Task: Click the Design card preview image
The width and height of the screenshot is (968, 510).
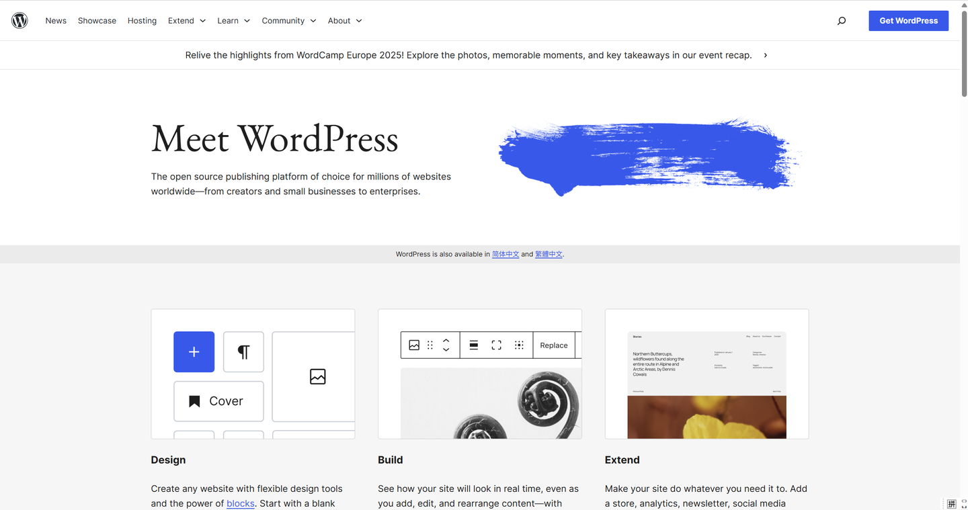Action: point(253,374)
